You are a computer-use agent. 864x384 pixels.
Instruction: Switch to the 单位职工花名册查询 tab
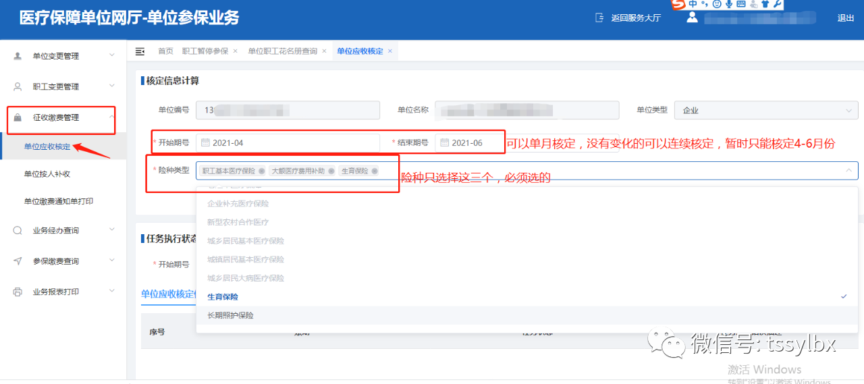[x=282, y=51]
